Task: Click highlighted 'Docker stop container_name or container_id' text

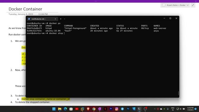Action: coord(45,99)
